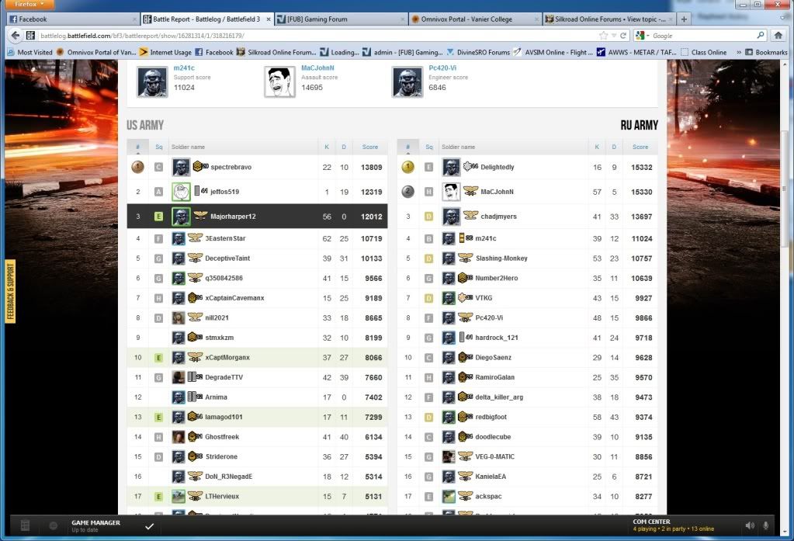
Task: Switch to the Omnivox Portal - Vanier College tab
Action: [x=474, y=19]
